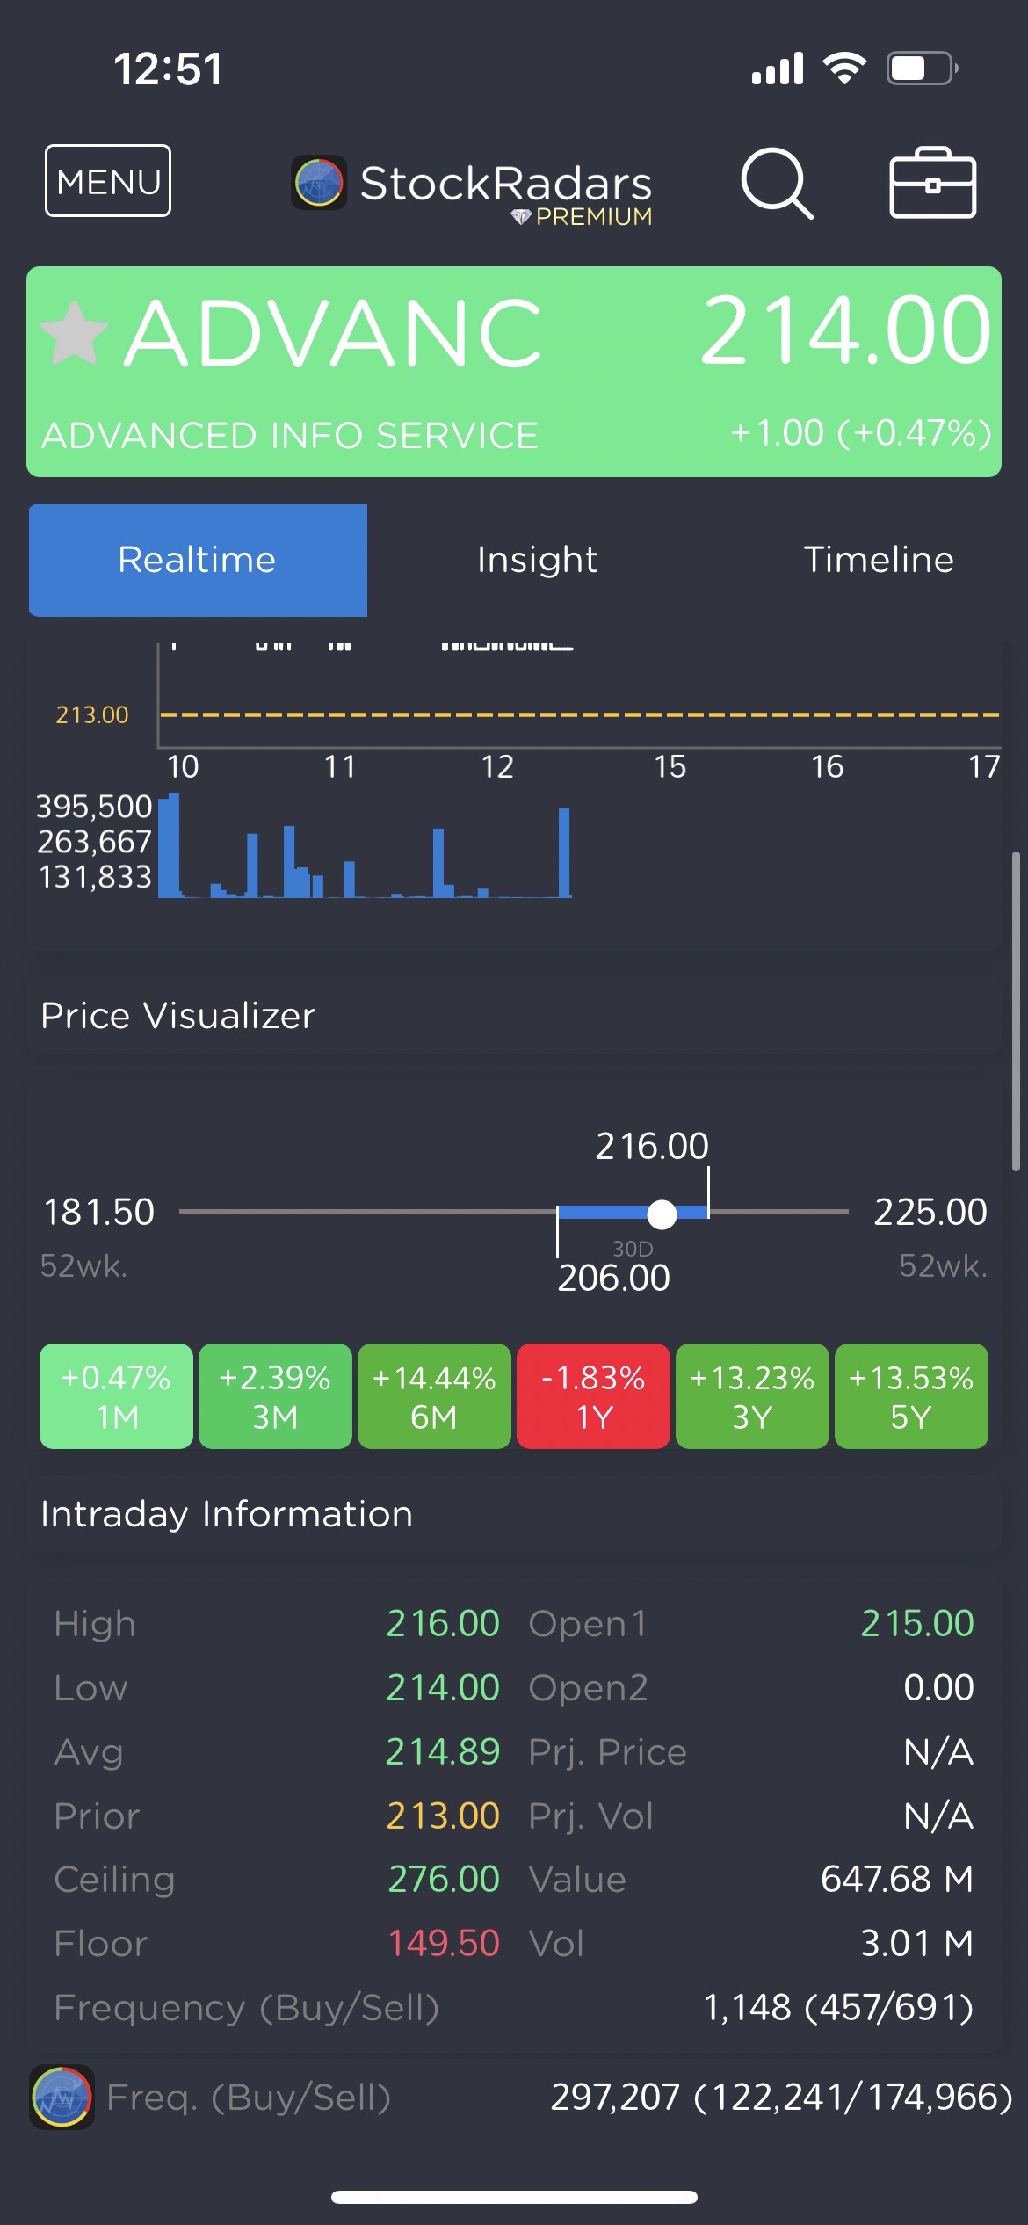1028x2225 pixels.
Task: Tap the Floor value 149.50
Action: click(x=444, y=1943)
